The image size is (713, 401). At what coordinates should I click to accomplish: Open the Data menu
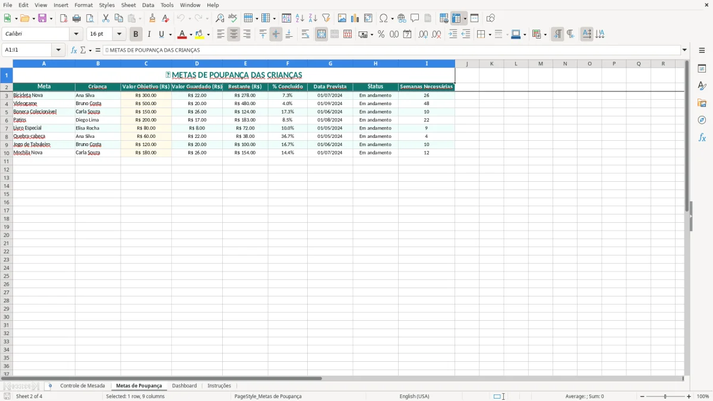click(148, 5)
